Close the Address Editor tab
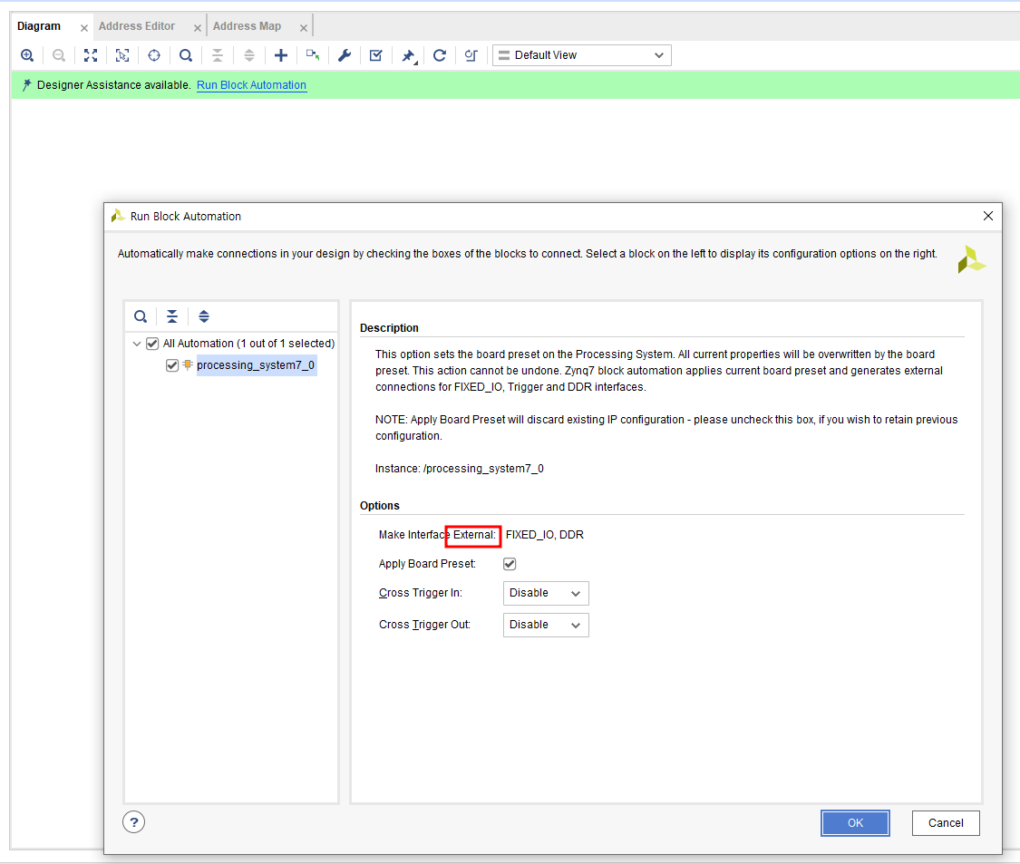Image resolution: width=1020 pixels, height=864 pixels. point(197,28)
